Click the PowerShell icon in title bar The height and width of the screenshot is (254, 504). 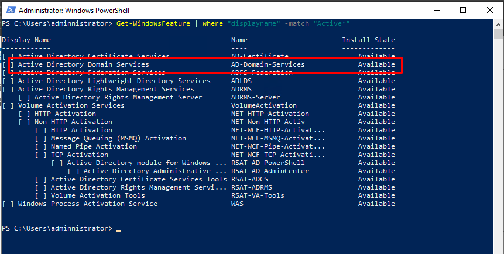pos(11,10)
